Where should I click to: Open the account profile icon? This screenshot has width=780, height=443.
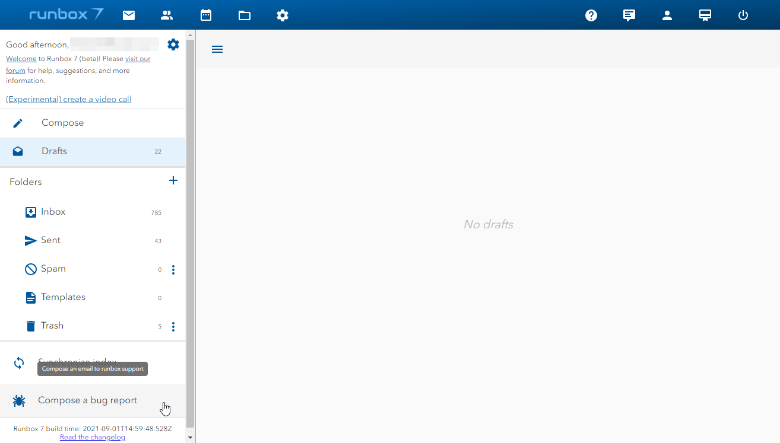(x=667, y=15)
